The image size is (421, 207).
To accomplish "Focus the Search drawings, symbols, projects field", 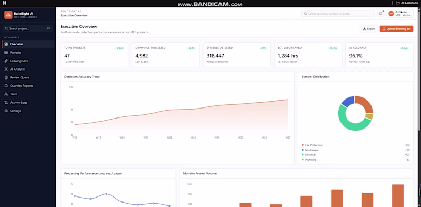I will point(338,14).
